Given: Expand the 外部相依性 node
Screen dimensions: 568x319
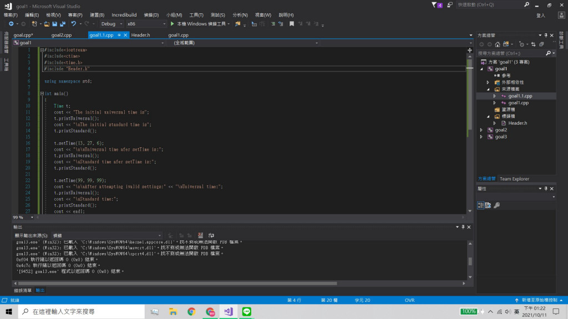Looking at the screenshot, I should (488, 83).
